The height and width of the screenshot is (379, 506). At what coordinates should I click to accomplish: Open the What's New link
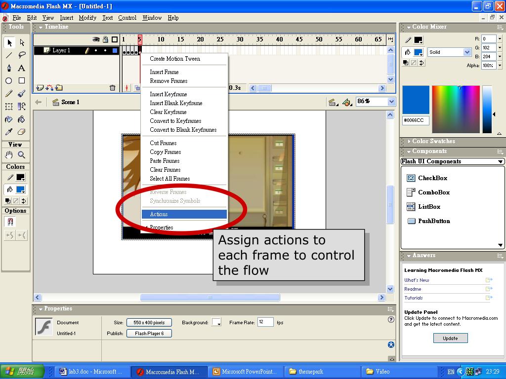pos(417,280)
